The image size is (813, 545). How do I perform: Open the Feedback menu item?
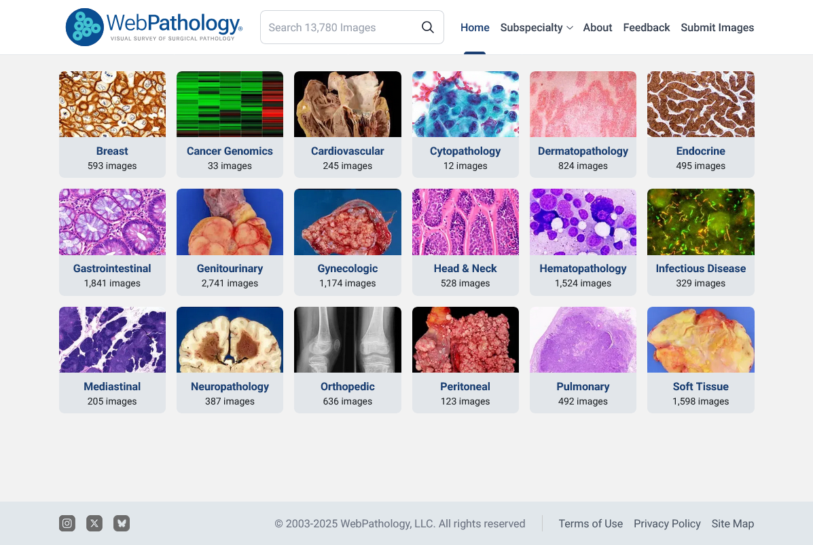(647, 27)
